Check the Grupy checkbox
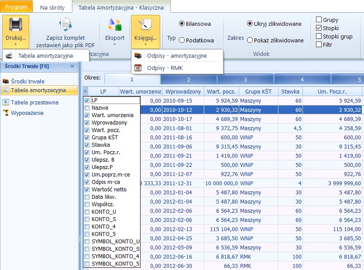The height and width of the screenshot is (270, 364). [x=319, y=20]
